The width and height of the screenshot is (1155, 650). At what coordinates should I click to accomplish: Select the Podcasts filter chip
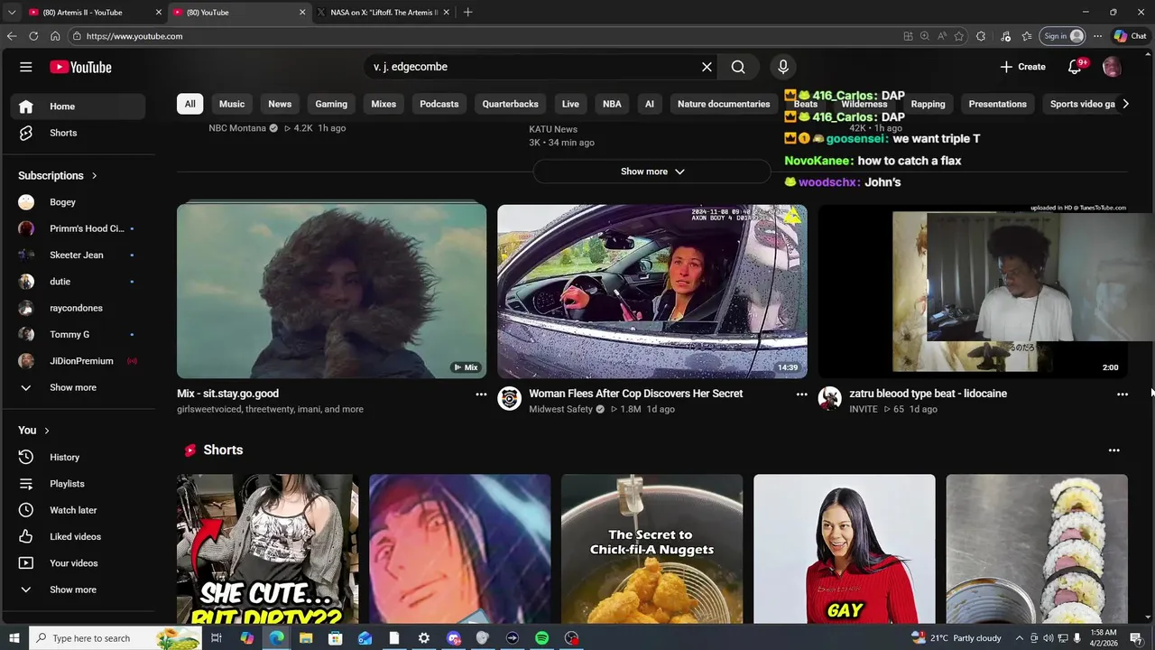pyautogui.click(x=439, y=104)
